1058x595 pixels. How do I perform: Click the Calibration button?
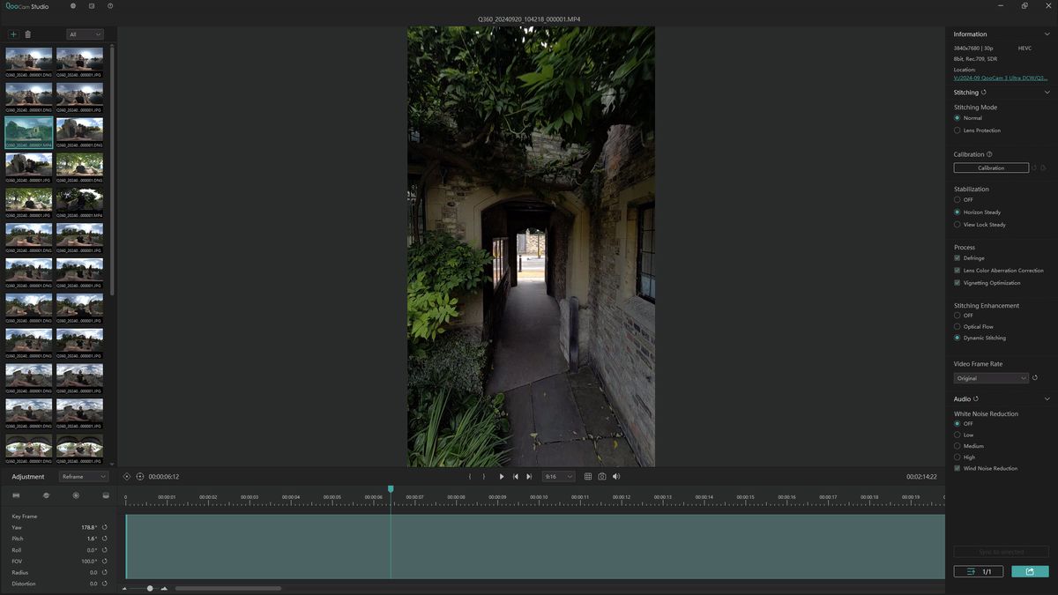pyautogui.click(x=991, y=167)
